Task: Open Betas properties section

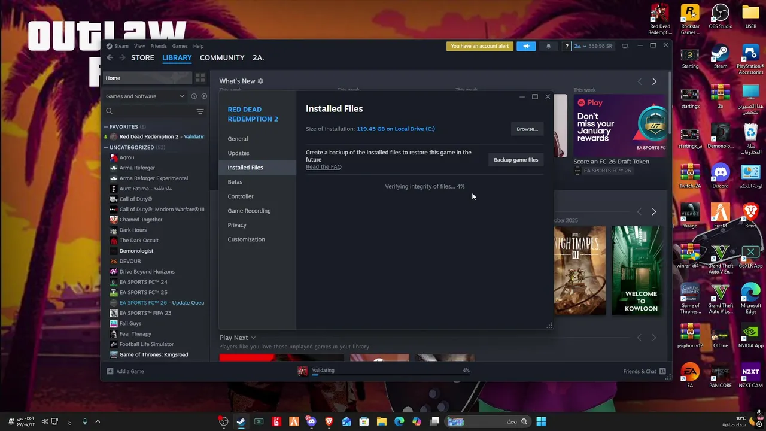Action: pyautogui.click(x=257, y=182)
